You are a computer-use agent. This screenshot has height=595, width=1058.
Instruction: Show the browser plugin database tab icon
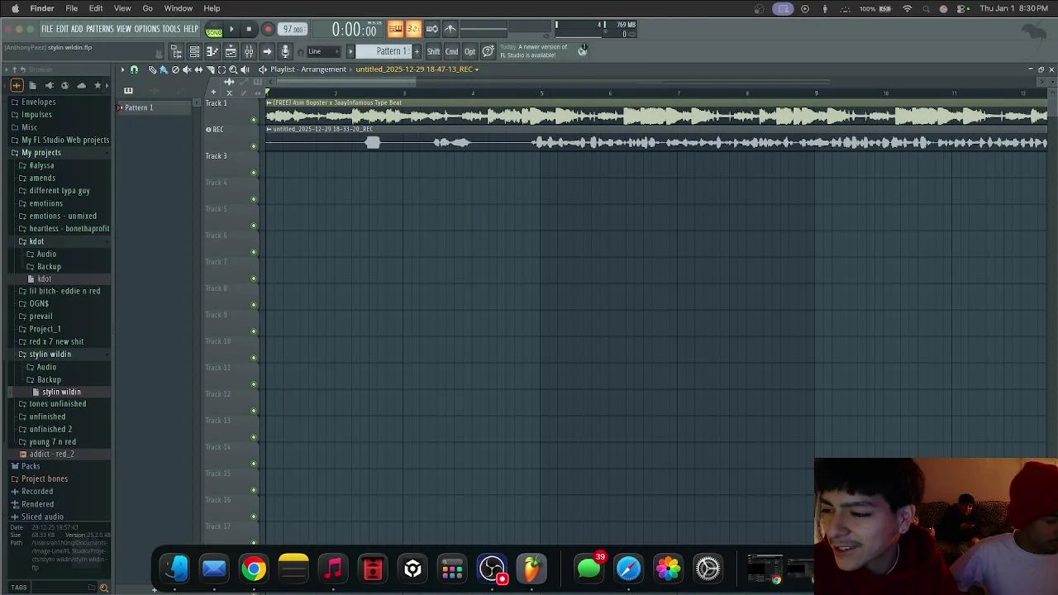[49, 85]
